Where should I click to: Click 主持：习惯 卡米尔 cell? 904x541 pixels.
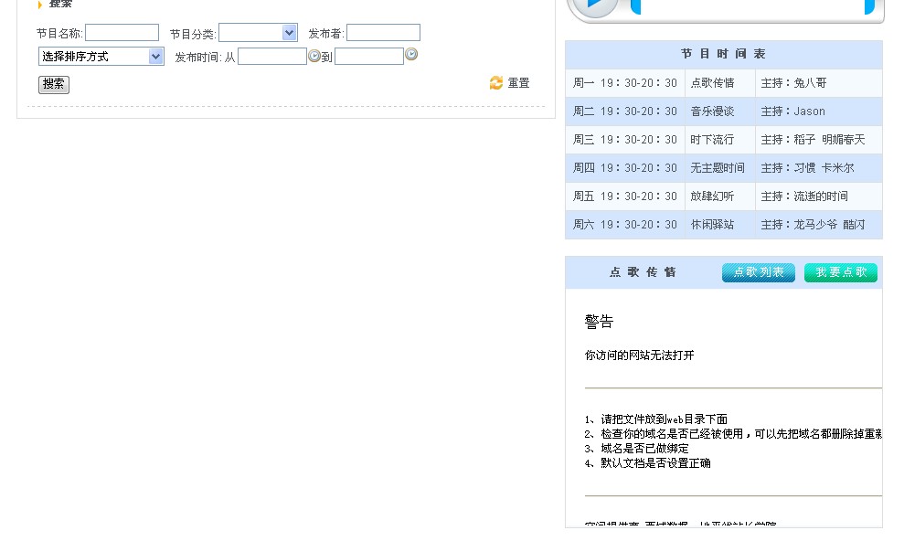pyautogui.click(x=819, y=167)
